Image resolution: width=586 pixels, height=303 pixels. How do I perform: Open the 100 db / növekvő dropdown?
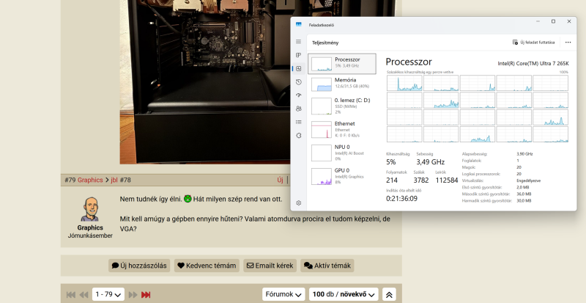click(344, 294)
